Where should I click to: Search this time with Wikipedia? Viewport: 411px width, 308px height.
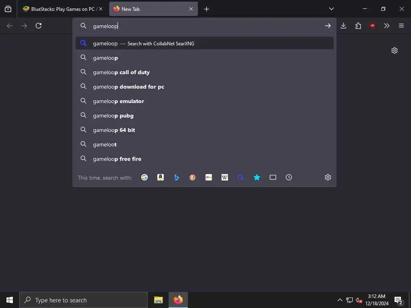tap(225, 177)
